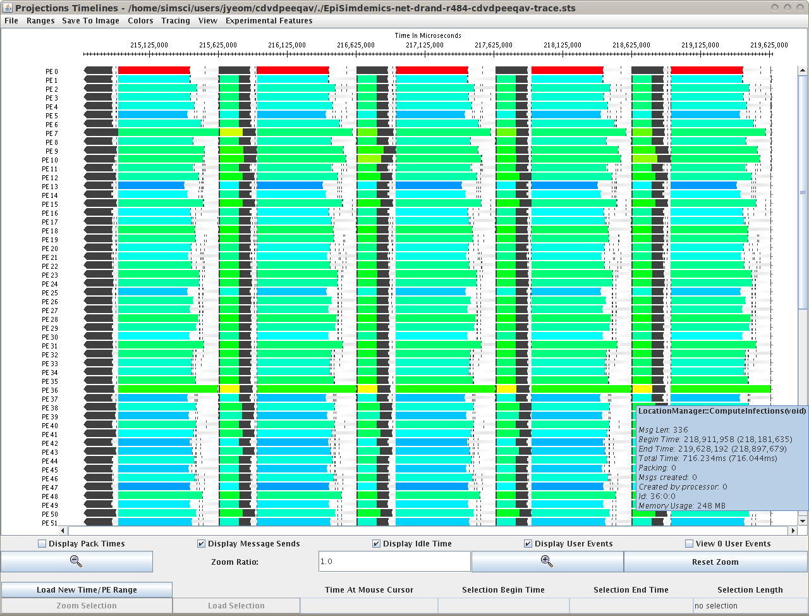Viewport: 809px width, 616px height.
Task: Click vertical scrollbar down arrow
Action: [x=803, y=521]
